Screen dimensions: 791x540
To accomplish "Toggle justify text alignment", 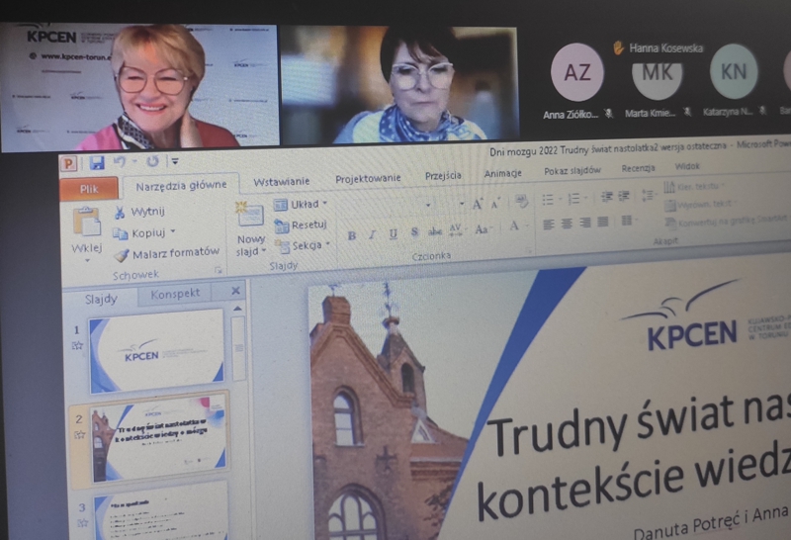I will (603, 222).
